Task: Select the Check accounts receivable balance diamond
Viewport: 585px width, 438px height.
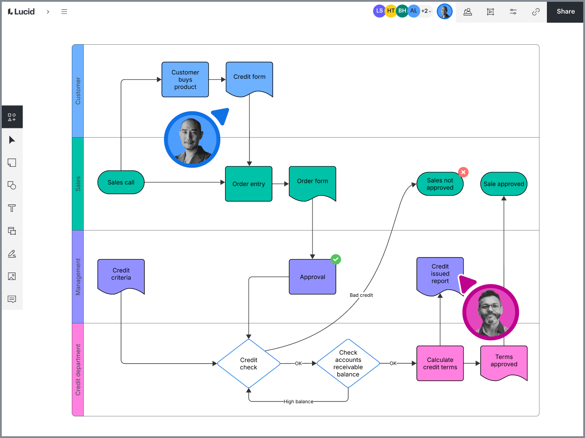Action: [348, 364]
